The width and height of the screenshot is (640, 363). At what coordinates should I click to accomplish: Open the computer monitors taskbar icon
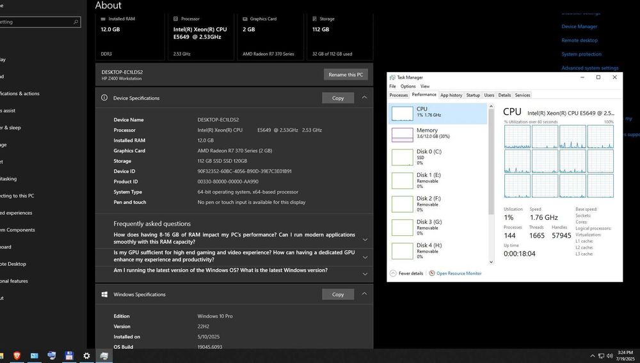point(51,355)
